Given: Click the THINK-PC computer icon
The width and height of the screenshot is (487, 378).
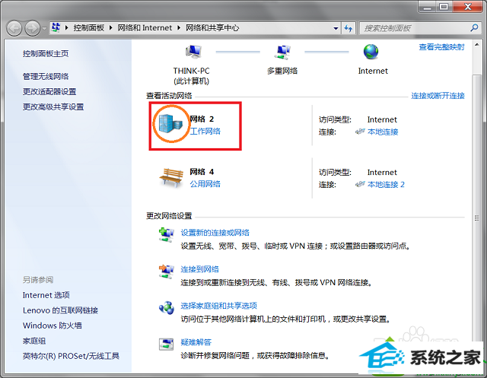Looking at the screenshot, I should pos(194,52).
